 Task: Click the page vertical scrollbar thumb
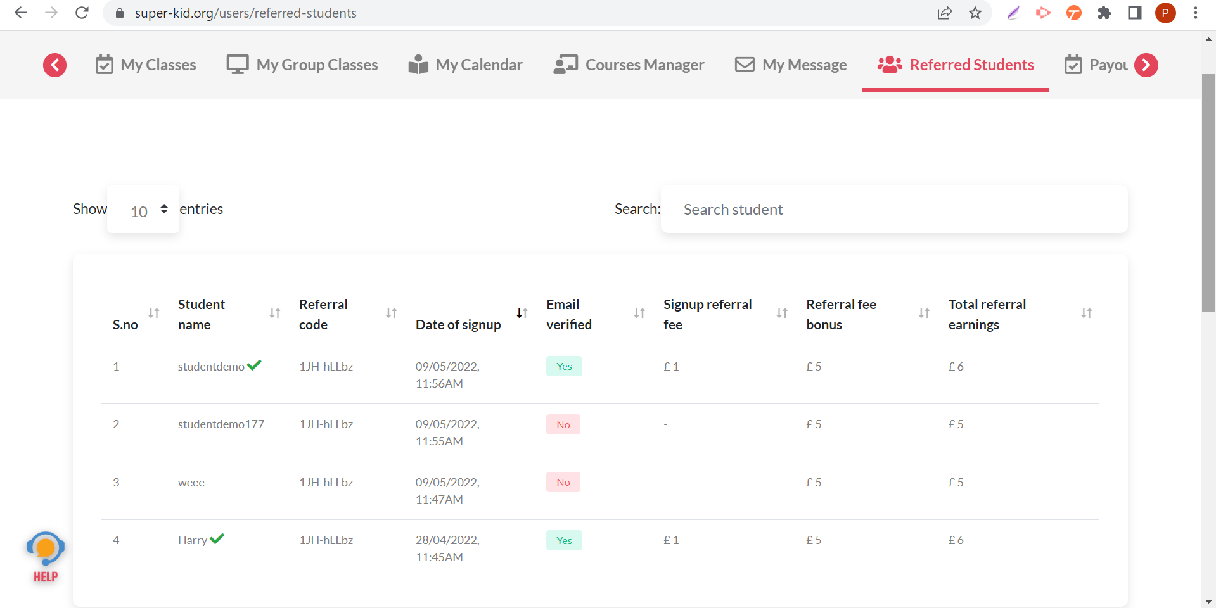pos(1208,193)
